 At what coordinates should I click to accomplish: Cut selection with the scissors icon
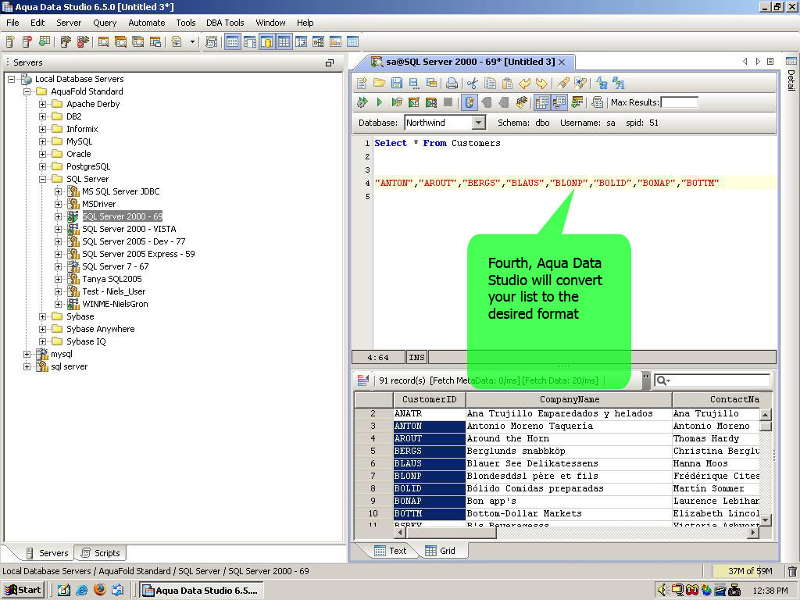[473, 83]
